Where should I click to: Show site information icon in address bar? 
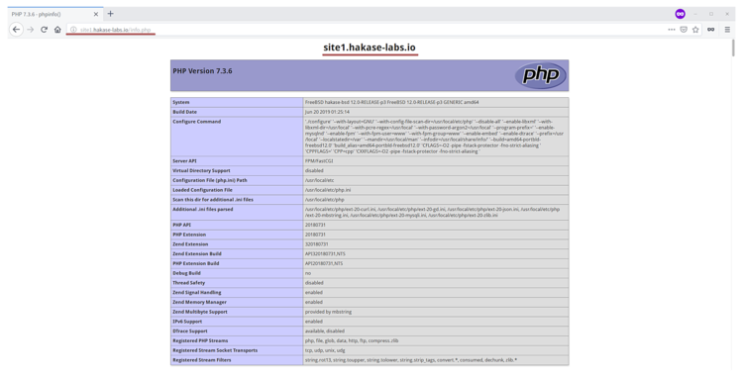pyautogui.click(x=73, y=30)
